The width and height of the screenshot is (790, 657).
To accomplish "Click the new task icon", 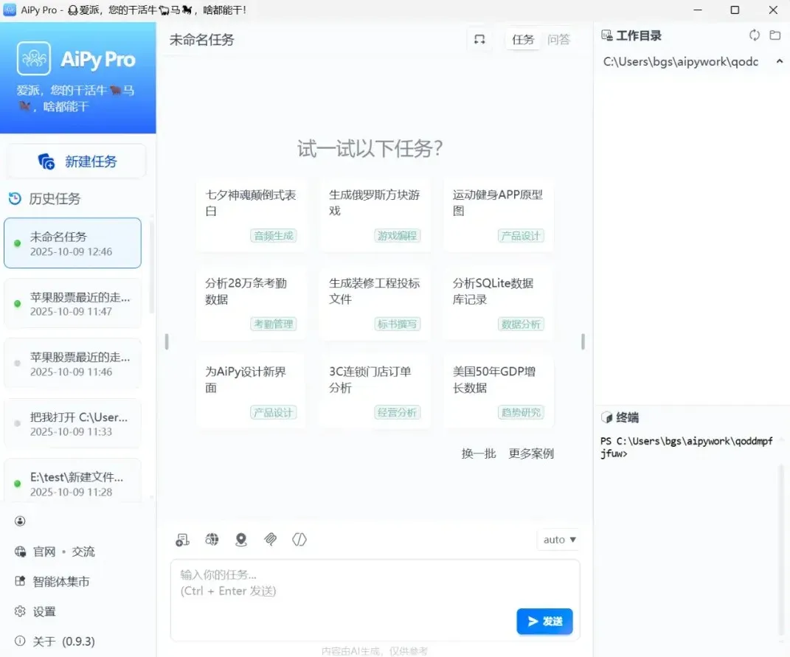I will click(x=46, y=161).
